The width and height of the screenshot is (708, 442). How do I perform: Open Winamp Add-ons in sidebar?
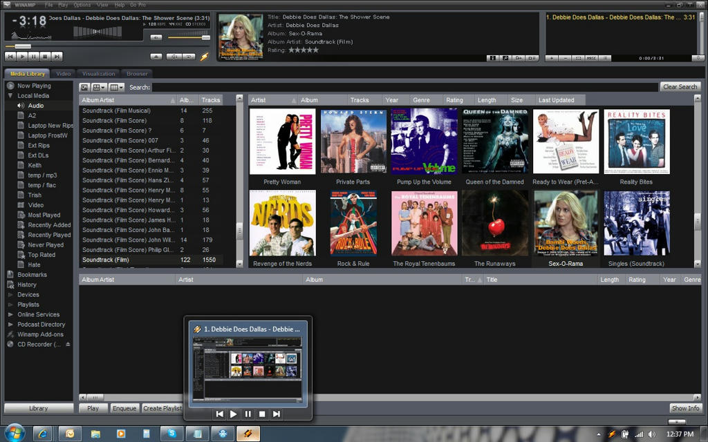[x=40, y=334]
